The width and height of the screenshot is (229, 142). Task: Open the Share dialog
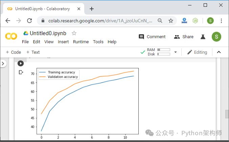[184, 37]
